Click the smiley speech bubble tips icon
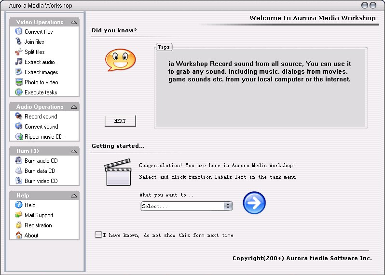This screenshot has width=385, height=275. point(120,60)
